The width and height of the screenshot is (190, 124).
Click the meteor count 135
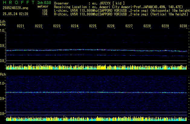pyautogui.click(x=45, y=11)
